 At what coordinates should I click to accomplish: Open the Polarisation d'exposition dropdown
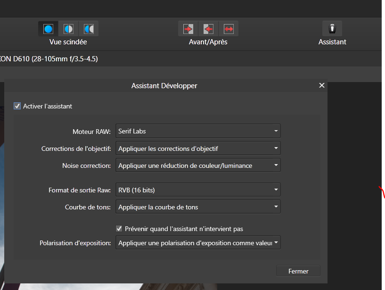[198, 242]
